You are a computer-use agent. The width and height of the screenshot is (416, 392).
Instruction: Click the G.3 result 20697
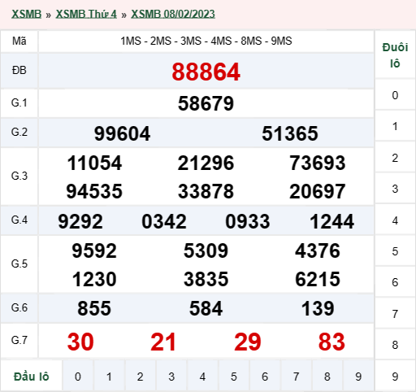point(318,191)
